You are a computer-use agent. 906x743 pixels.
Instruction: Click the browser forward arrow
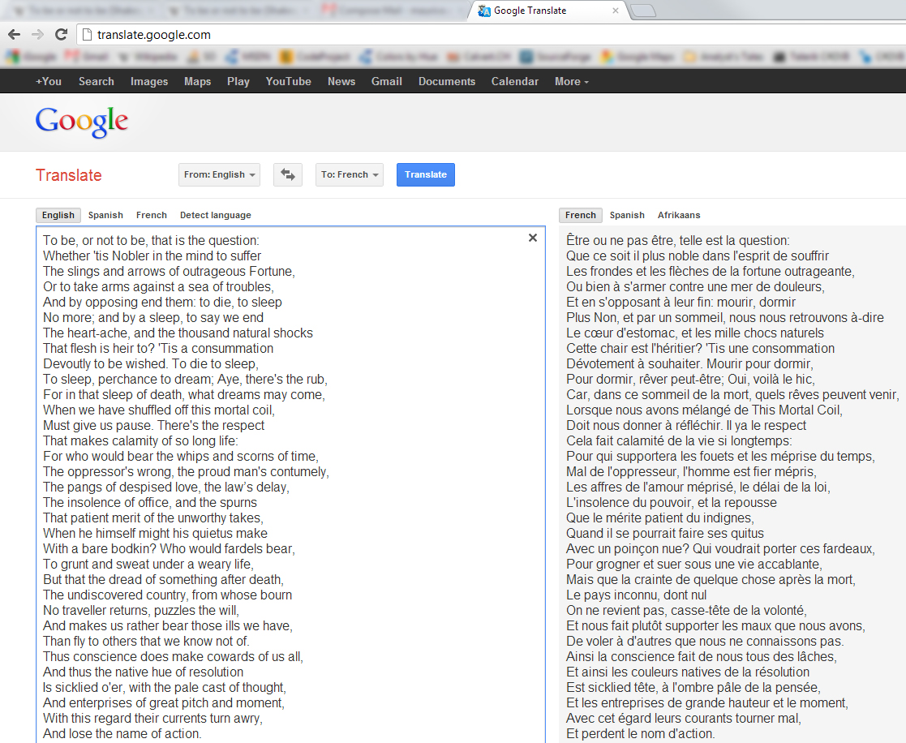click(x=37, y=35)
